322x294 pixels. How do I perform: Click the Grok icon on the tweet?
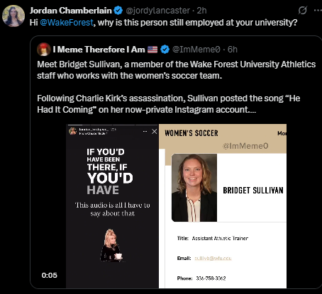click(x=302, y=10)
